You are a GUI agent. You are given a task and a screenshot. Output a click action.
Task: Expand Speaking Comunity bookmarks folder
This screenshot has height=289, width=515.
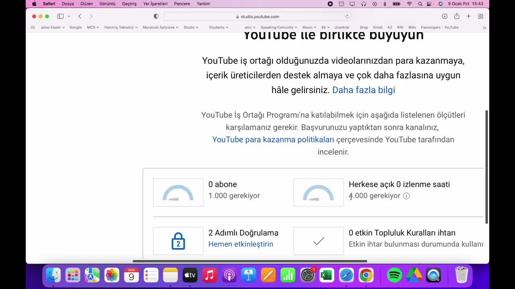[x=279, y=27]
